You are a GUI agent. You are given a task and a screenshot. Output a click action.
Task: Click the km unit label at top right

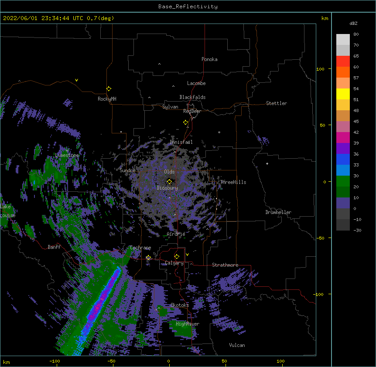[x=325, y=18]
